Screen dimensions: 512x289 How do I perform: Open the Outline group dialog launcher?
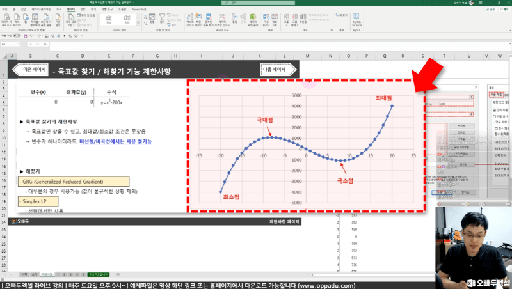[332, 30]
